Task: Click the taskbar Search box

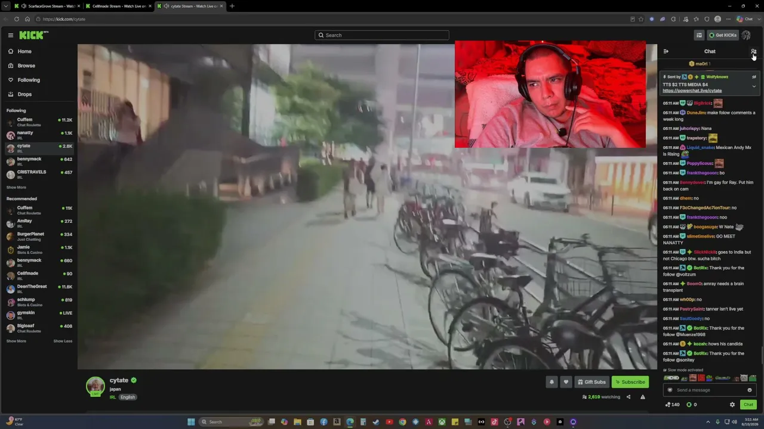Action: 231,422
